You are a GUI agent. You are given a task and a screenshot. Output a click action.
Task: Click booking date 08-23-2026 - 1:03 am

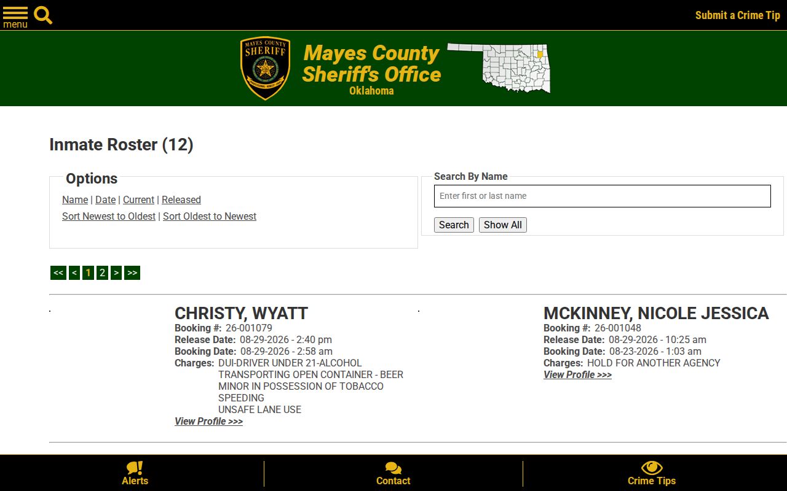pyautogui.click(x=655, y=351)
